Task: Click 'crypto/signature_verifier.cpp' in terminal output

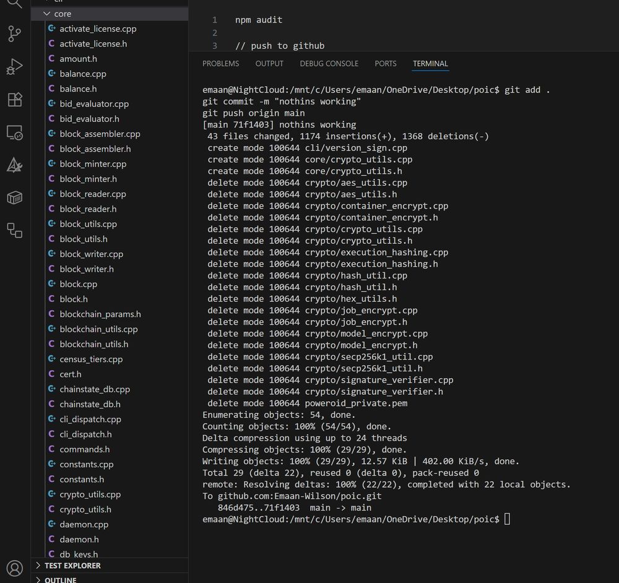Action: tap(379, 380)
